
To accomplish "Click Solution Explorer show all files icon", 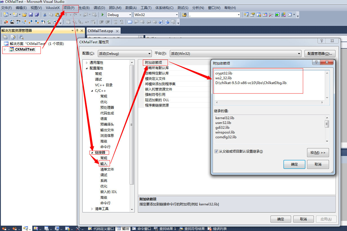I will click(13, 37).
